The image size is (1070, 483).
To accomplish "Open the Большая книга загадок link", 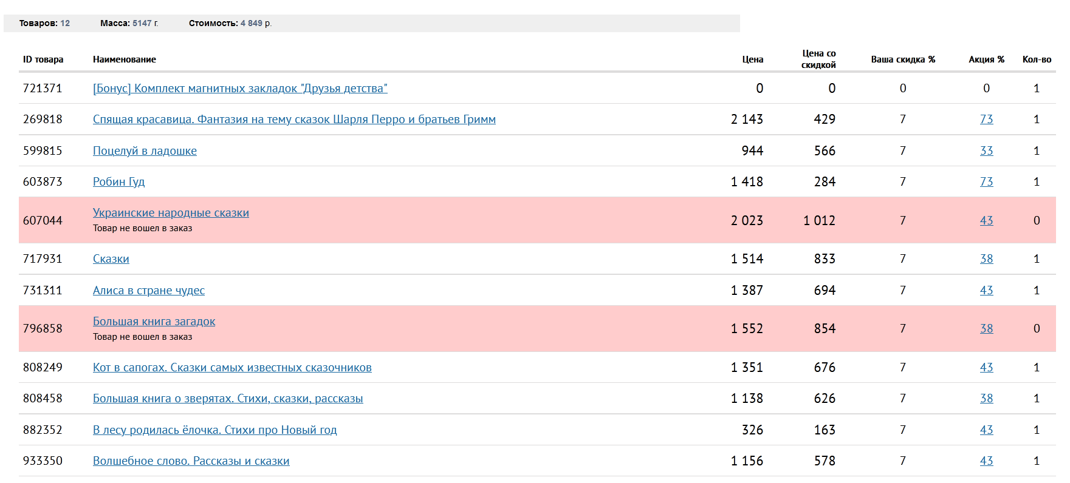I will point(154,322).
